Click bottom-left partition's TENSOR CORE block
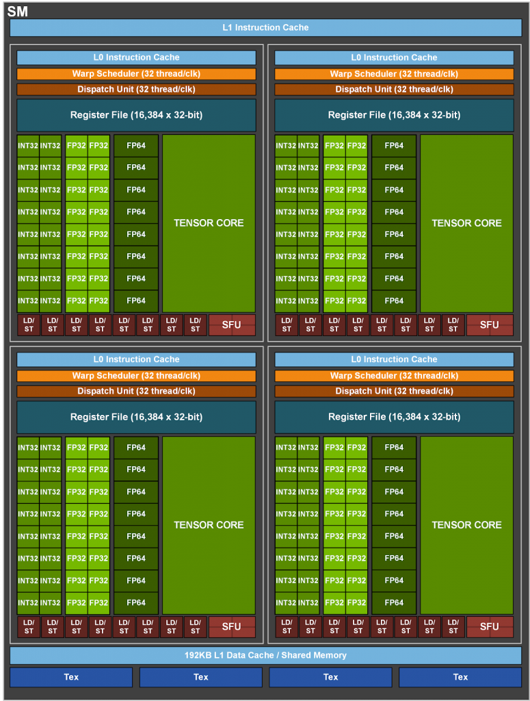 pyautogui.click(x=209, y=525)
